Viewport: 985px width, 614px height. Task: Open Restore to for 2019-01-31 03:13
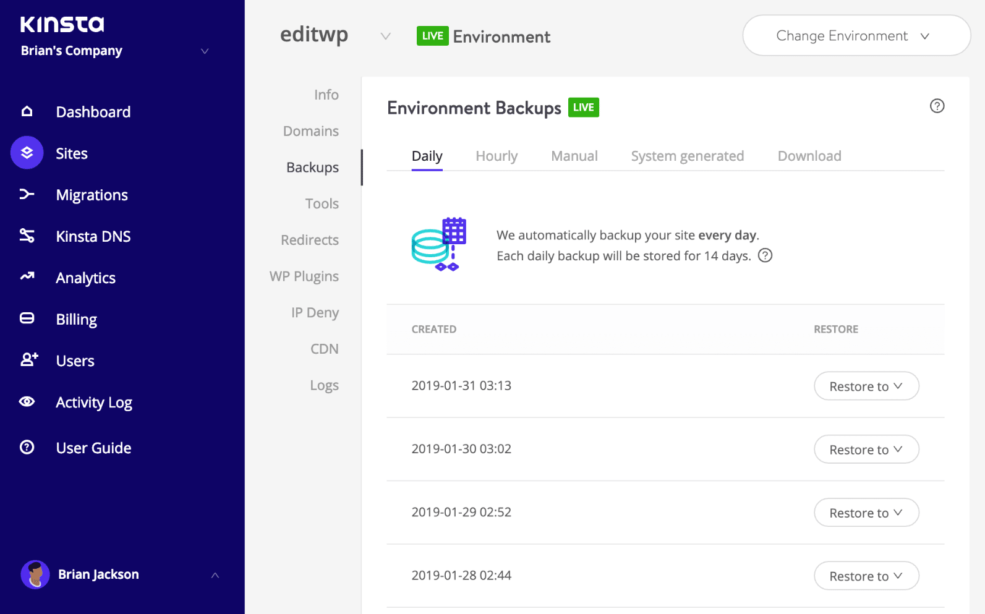866,386
